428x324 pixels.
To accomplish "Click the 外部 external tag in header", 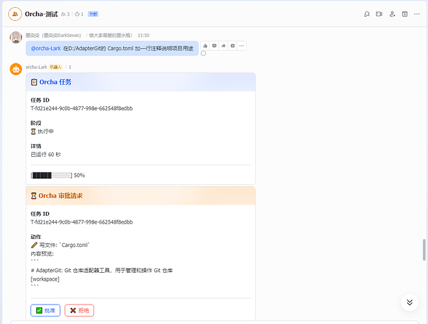I will [x=93, y=14].
